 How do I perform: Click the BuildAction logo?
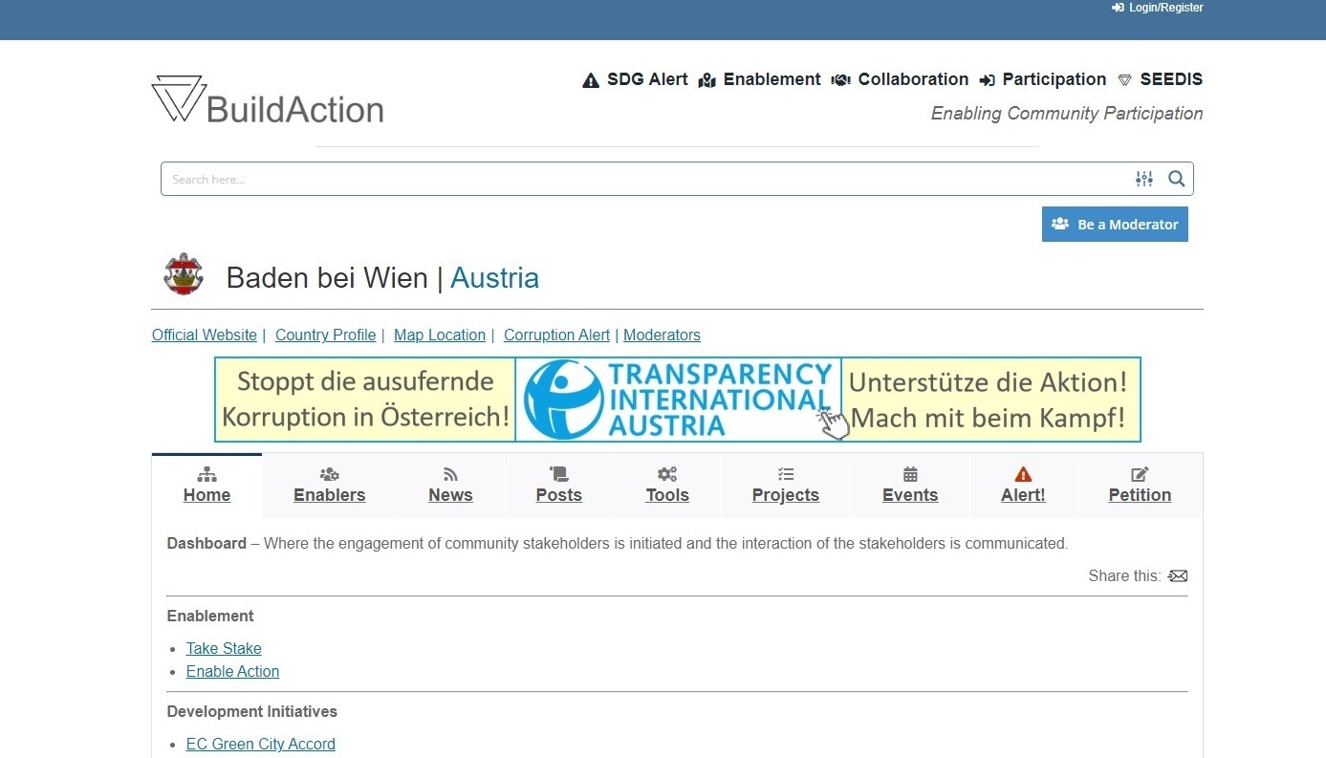point(268,99)
